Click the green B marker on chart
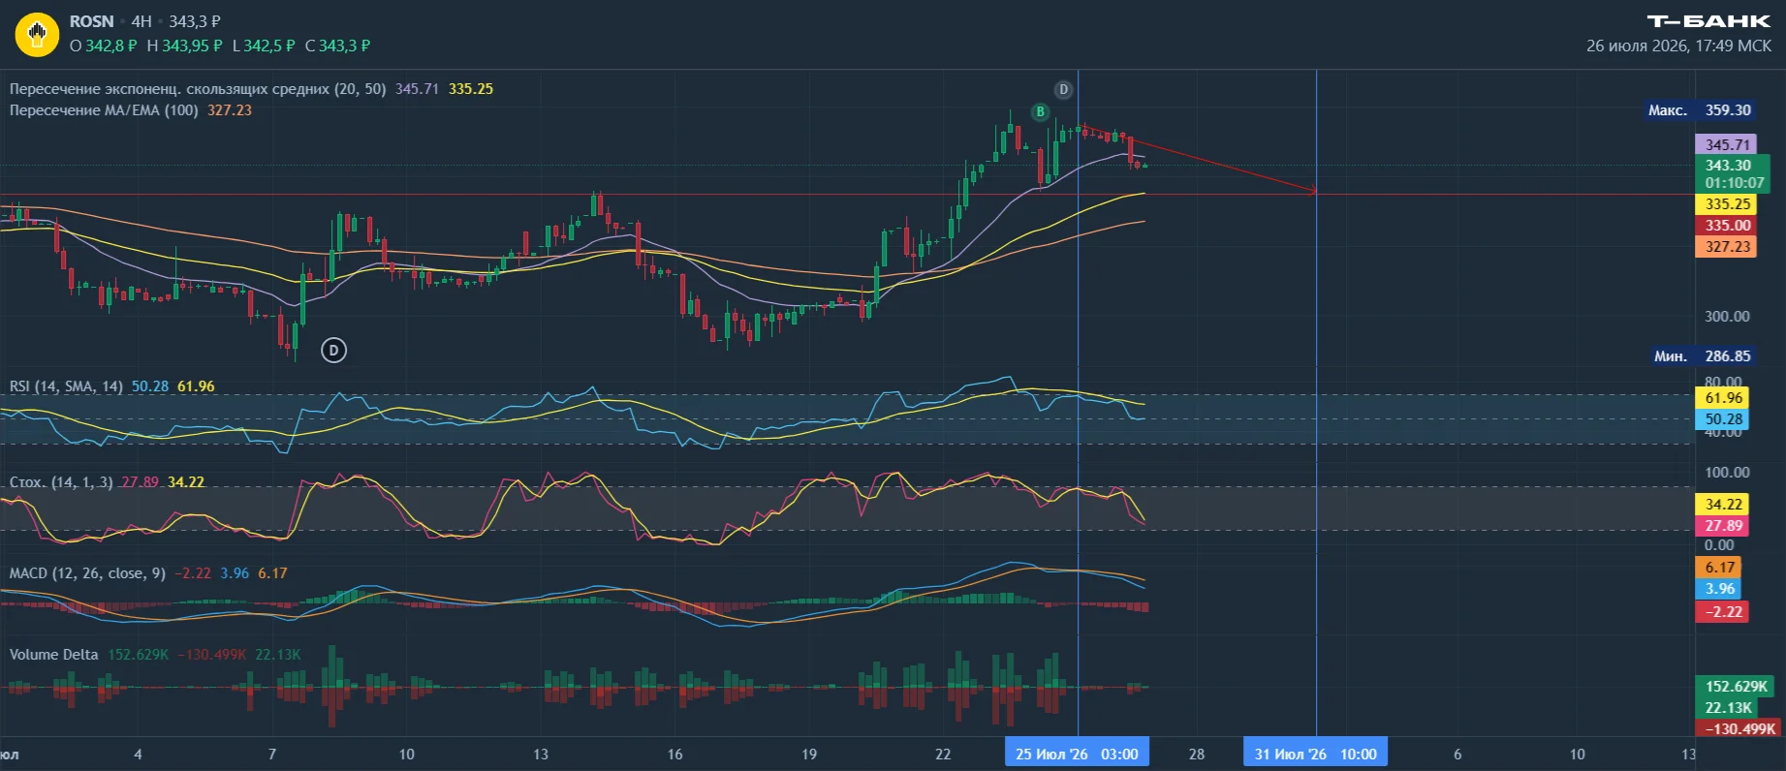 point(1040,111)
